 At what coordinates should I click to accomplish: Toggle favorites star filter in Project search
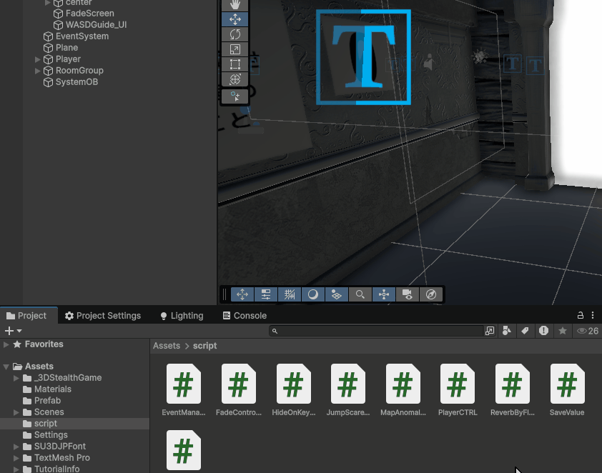pos(563,331)
